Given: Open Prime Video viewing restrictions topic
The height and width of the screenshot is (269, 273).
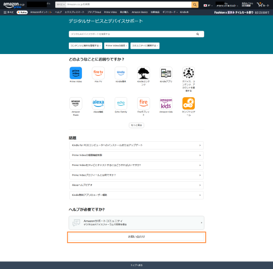Looking at the screenshot, I should tap(136, 156).
